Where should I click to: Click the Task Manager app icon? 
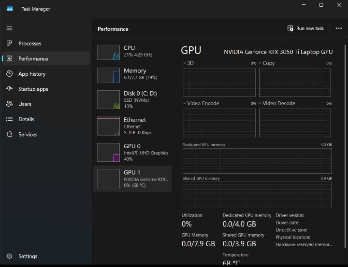[x=10, y=9]
